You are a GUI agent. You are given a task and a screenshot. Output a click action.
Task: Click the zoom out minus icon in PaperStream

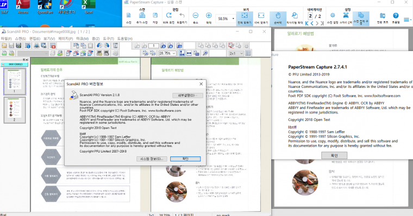[x=196, y=16]
